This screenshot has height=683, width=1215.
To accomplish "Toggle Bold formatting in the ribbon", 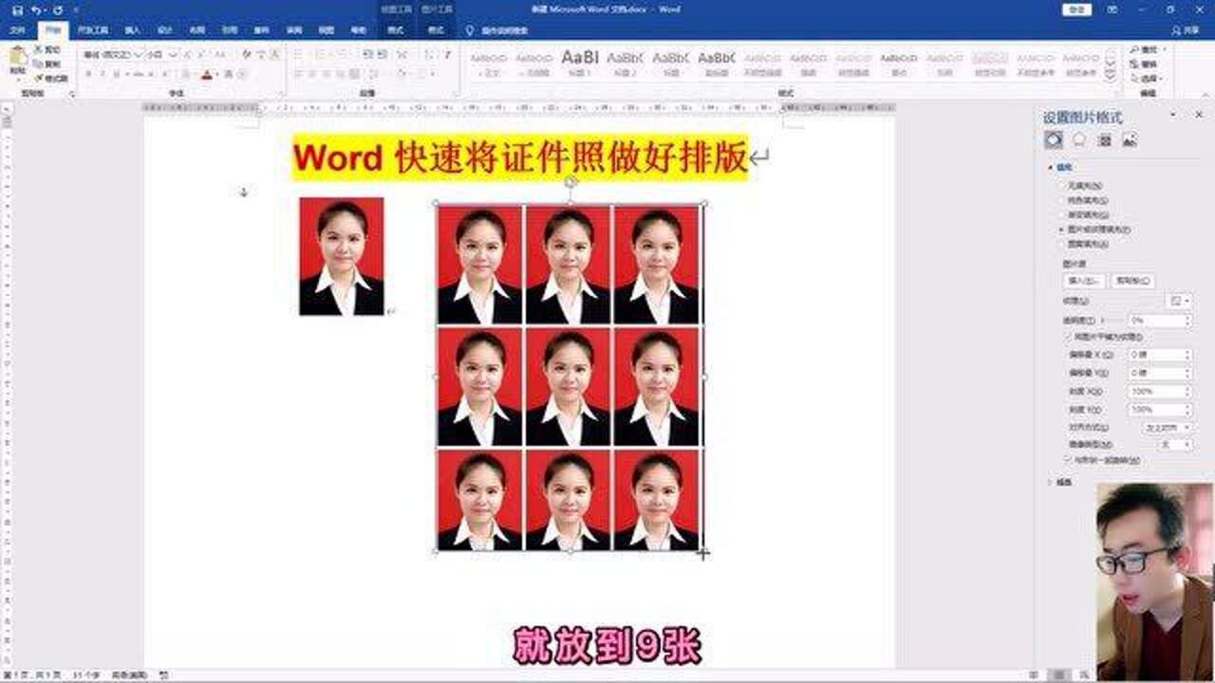I will (x=88, y=74).
